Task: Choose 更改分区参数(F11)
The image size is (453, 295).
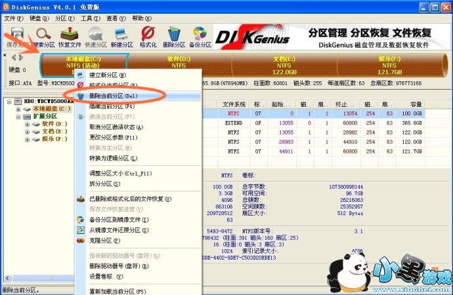Action: [113, 137]
